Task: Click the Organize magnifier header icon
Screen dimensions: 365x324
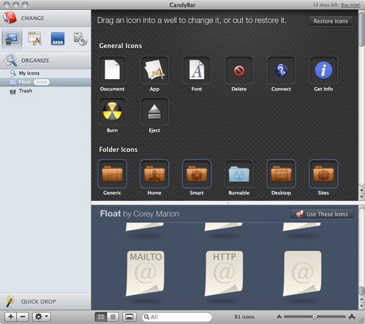Action: [x=11, y=60]
